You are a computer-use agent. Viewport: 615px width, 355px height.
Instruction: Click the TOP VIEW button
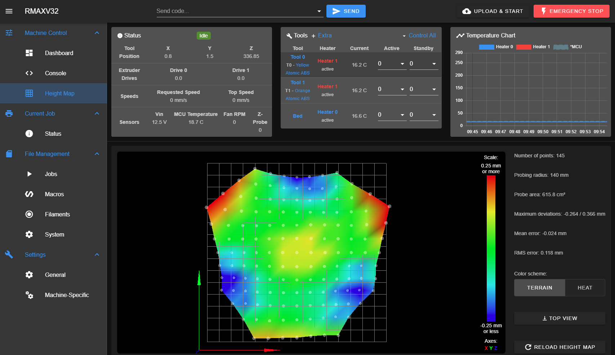(x=560, y=318)
